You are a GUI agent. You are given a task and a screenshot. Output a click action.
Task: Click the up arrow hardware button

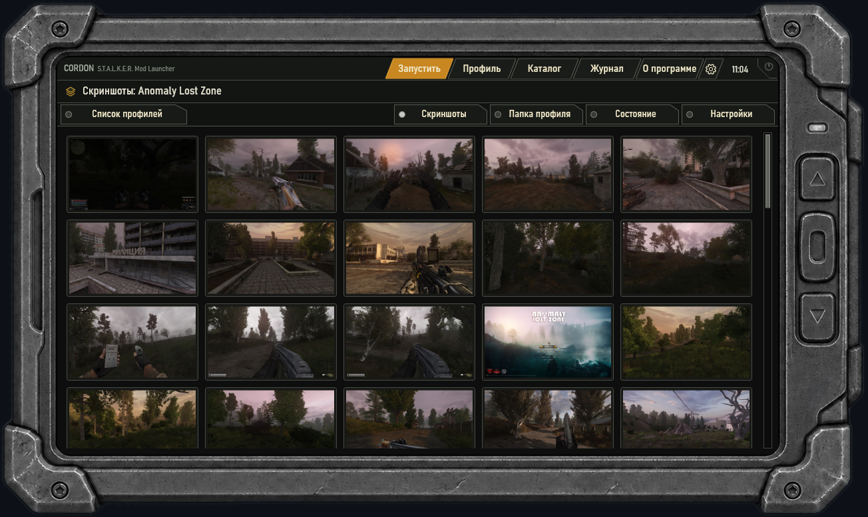[817, 179]
